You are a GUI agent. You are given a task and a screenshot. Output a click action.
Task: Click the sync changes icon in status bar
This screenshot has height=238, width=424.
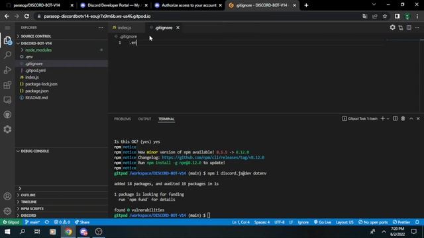pyautogui.click(x=47, y=222)
